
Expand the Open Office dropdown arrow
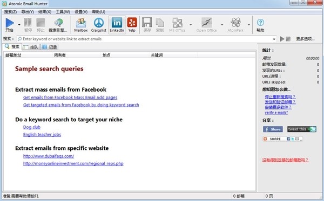(x=222, y=25)
